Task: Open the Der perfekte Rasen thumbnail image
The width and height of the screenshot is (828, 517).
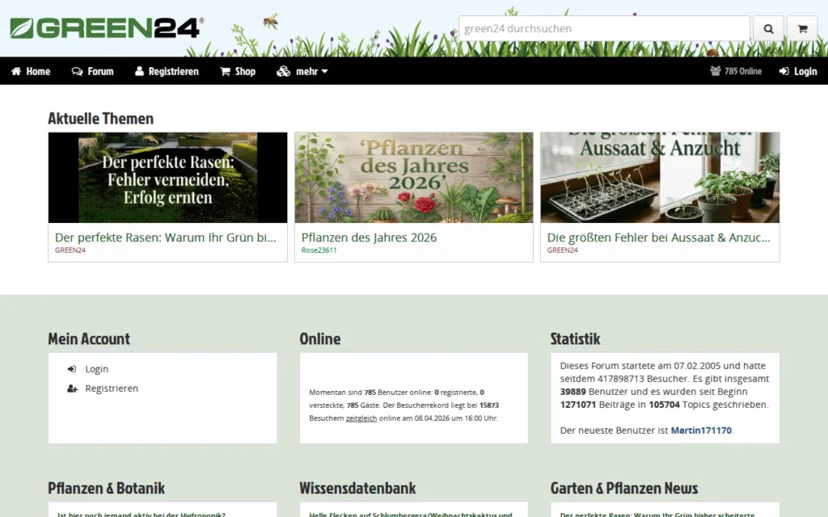Action: (x=168, y=177)
